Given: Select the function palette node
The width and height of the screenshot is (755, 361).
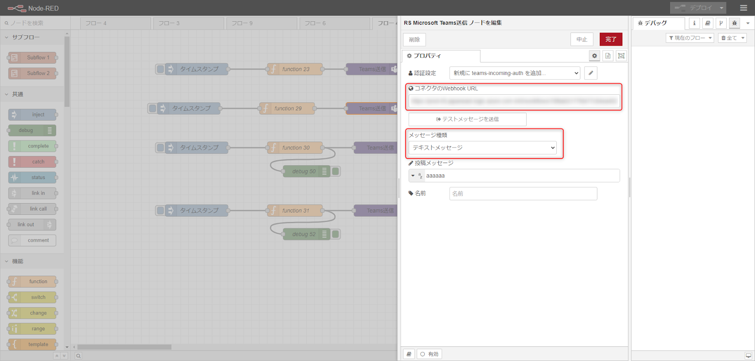Looking at the screenshot, I should pos(32,281).
